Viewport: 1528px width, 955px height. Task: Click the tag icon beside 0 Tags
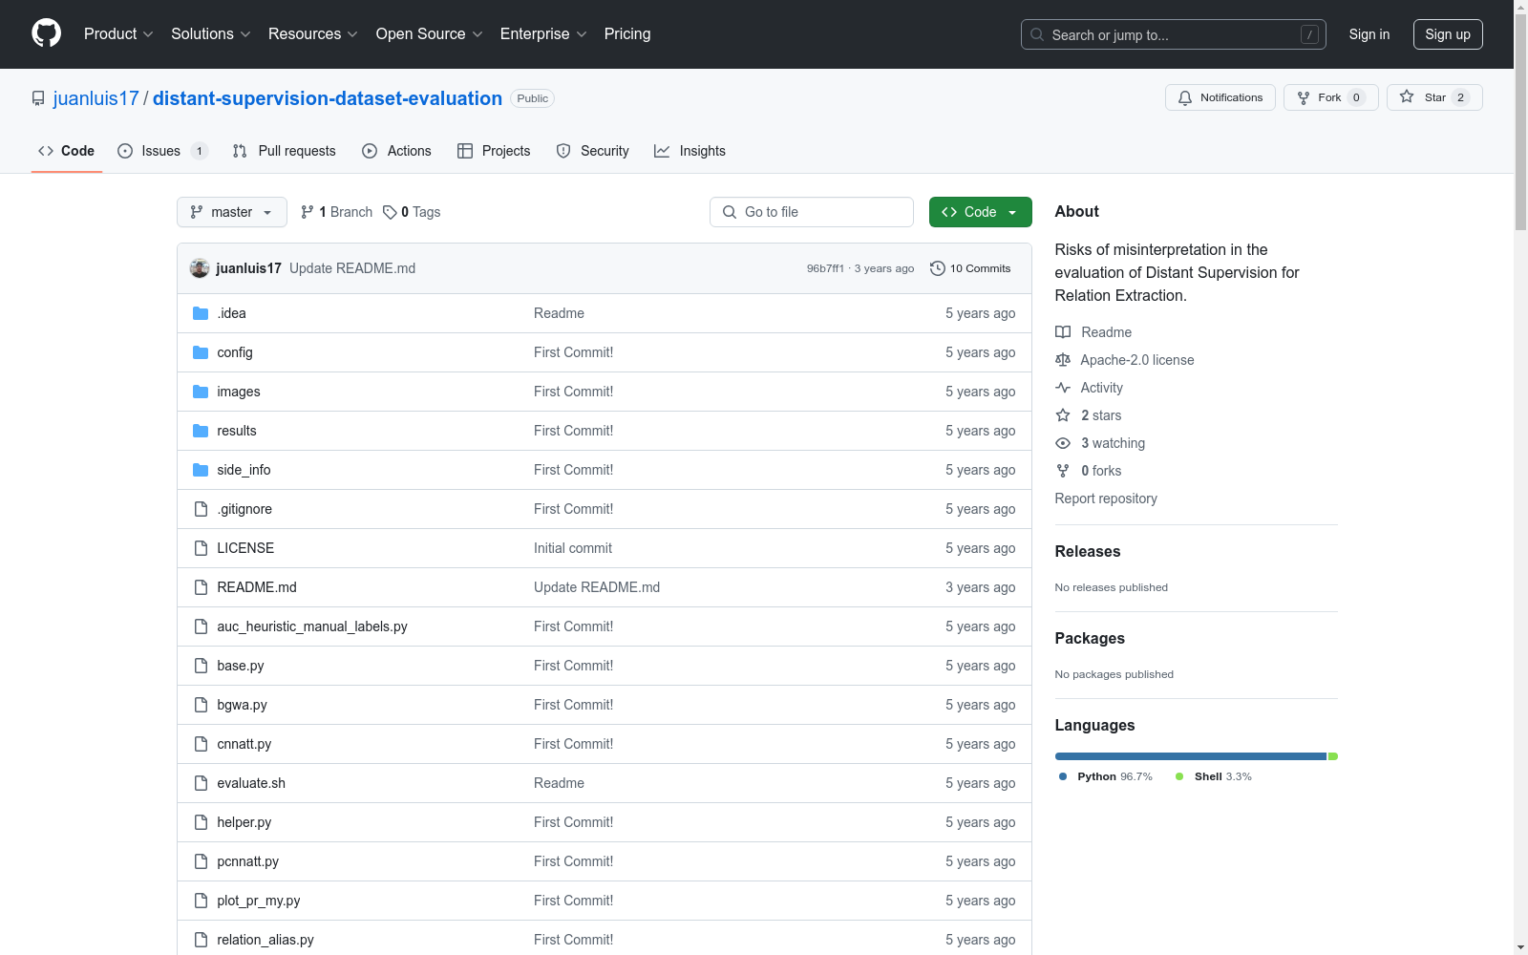click(x=390, y=212)
